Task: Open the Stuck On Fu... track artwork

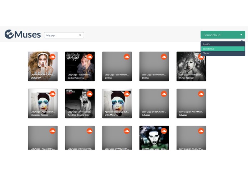Action: pos(80,66)
